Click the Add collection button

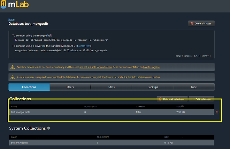pos(201,99)
